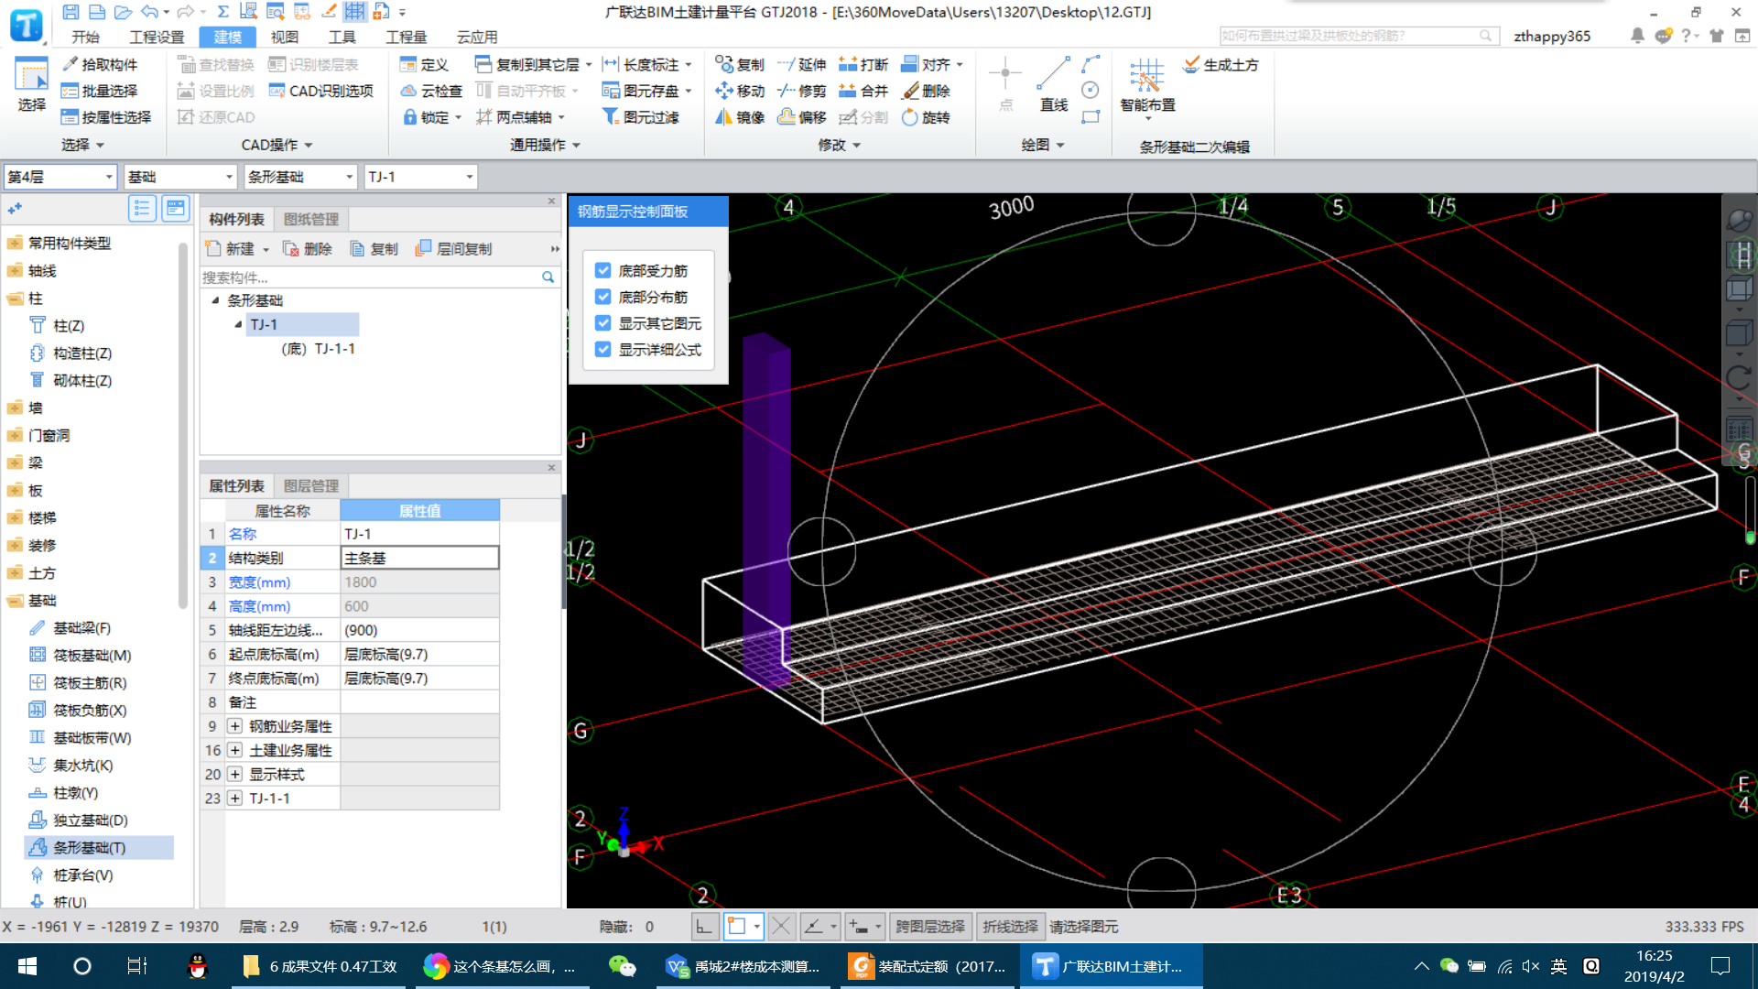Expand the 显示样式 property group
The width and height of the screenshot is (1758, 989).
235,774
